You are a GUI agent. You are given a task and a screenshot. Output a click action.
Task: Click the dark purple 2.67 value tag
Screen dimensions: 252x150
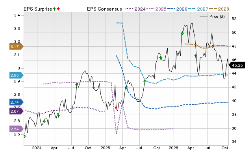tap(17, 111)
